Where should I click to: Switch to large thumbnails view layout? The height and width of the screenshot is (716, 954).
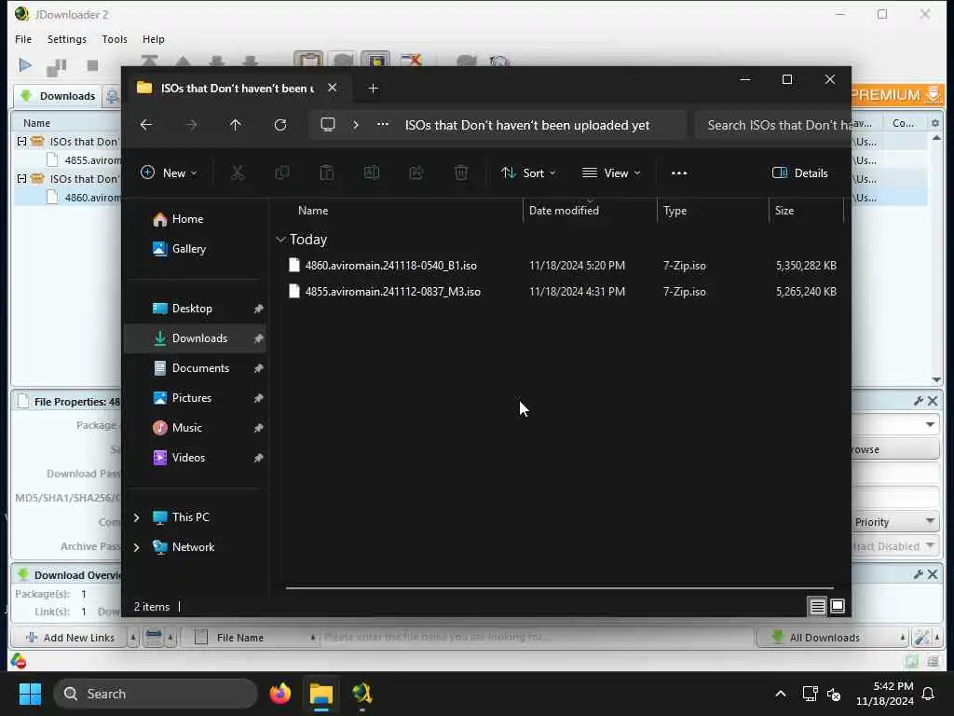coord(838,606)
